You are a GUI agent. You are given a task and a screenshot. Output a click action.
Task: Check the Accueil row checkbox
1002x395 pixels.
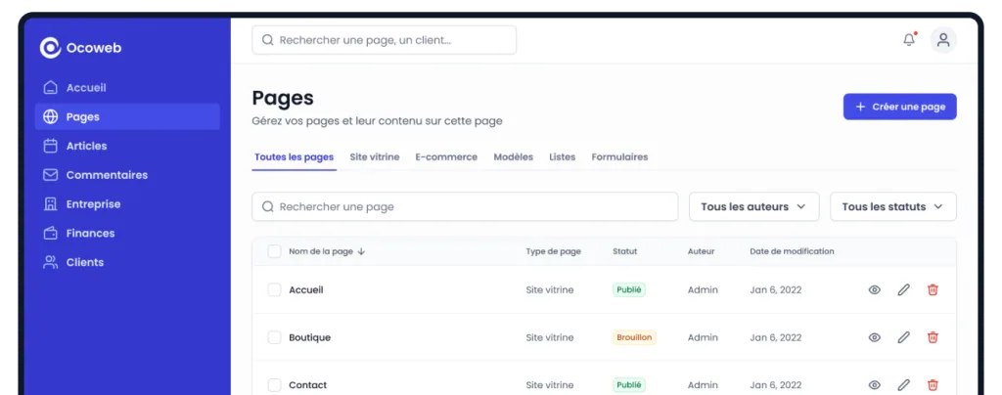(274, 289)
